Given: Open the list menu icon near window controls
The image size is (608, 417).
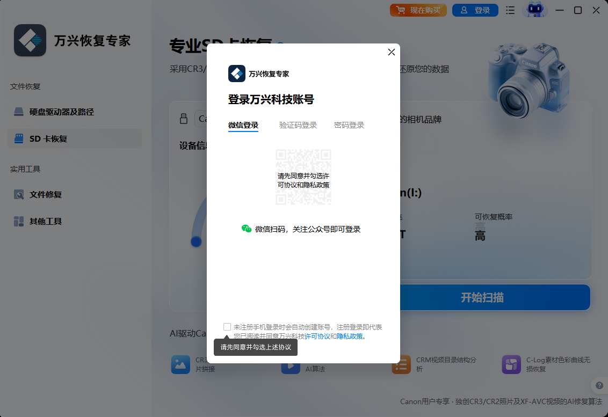Looking at the screenshot, I should pyautogui.click(x=510, y=10).
